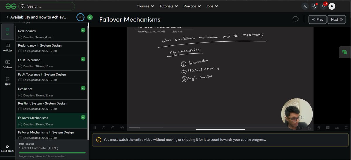Screen dimensions: 351x160
Task: Unmute the video with the speaker icon
Action: pos(122,128)
